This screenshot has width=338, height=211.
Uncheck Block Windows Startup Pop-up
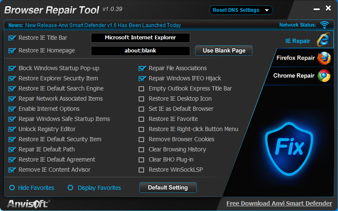(x=12, y=69)
